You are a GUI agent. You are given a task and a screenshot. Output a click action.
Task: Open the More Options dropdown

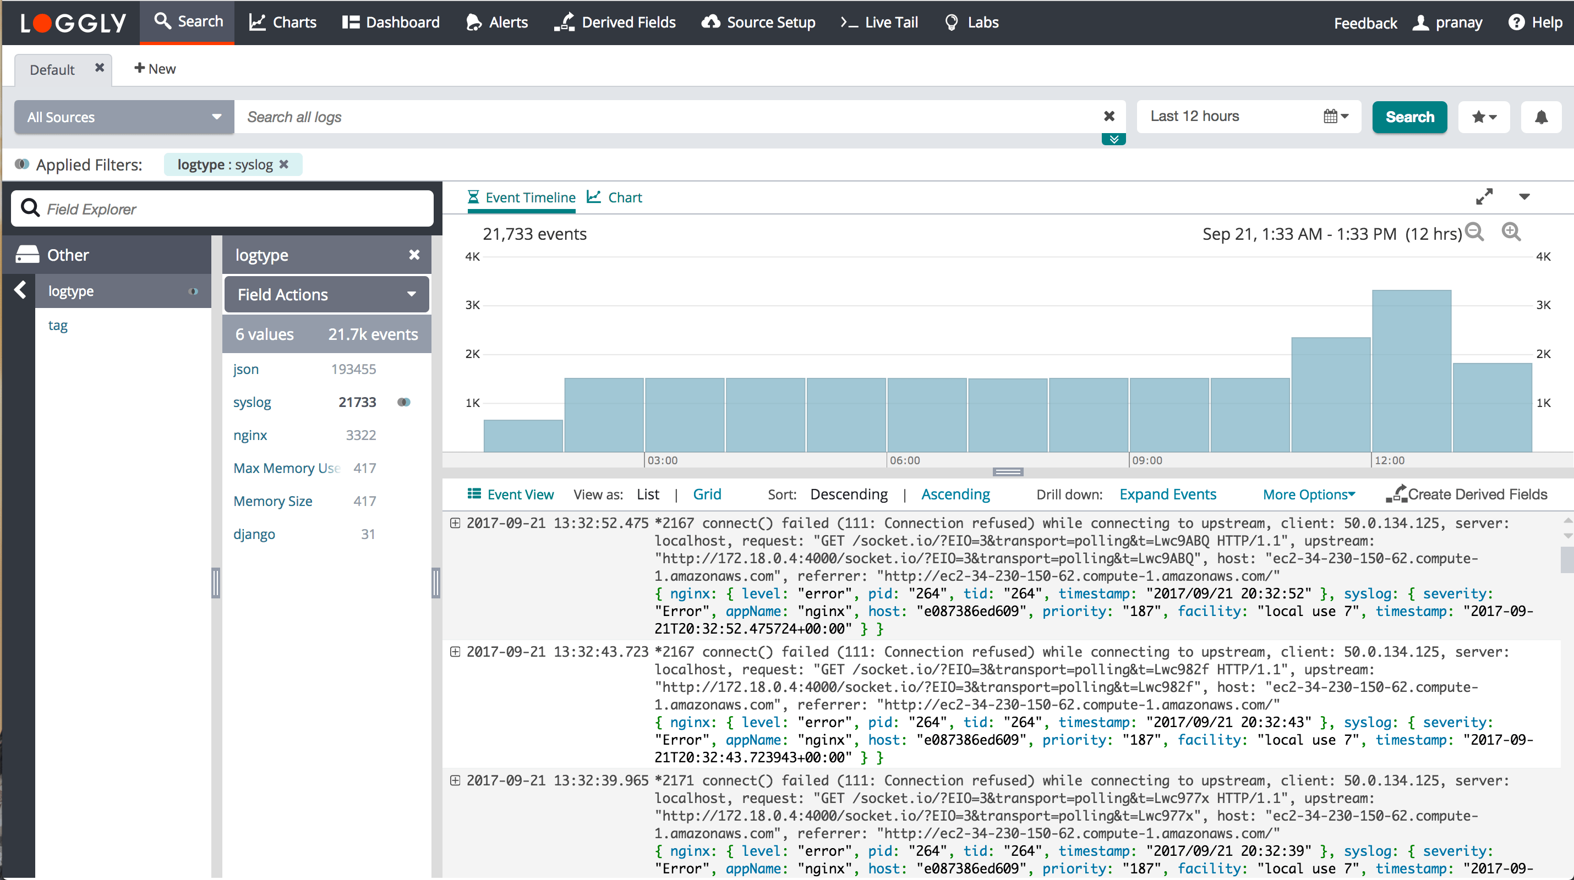coord(1309,494)
